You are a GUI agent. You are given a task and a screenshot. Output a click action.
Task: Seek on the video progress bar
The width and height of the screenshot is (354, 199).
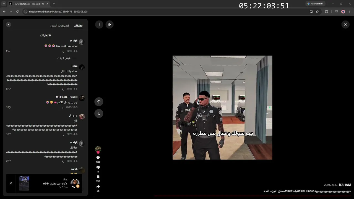tap(222, 196)
